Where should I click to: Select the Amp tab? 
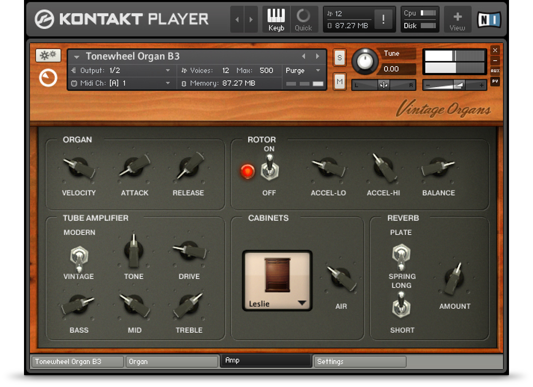266,361
